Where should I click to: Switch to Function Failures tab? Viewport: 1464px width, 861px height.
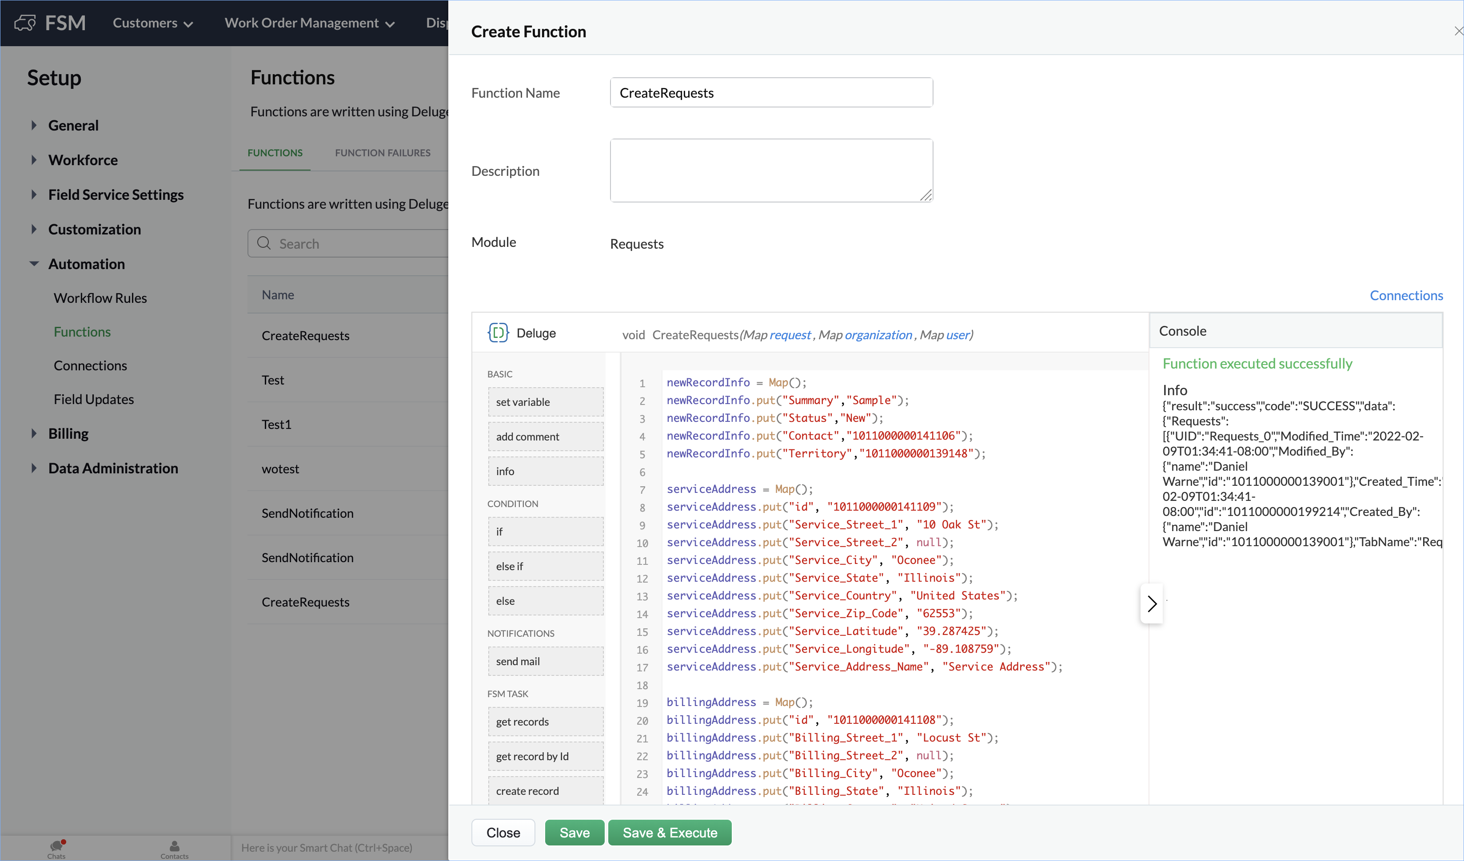pyautogui.click(x=383, y=153)
